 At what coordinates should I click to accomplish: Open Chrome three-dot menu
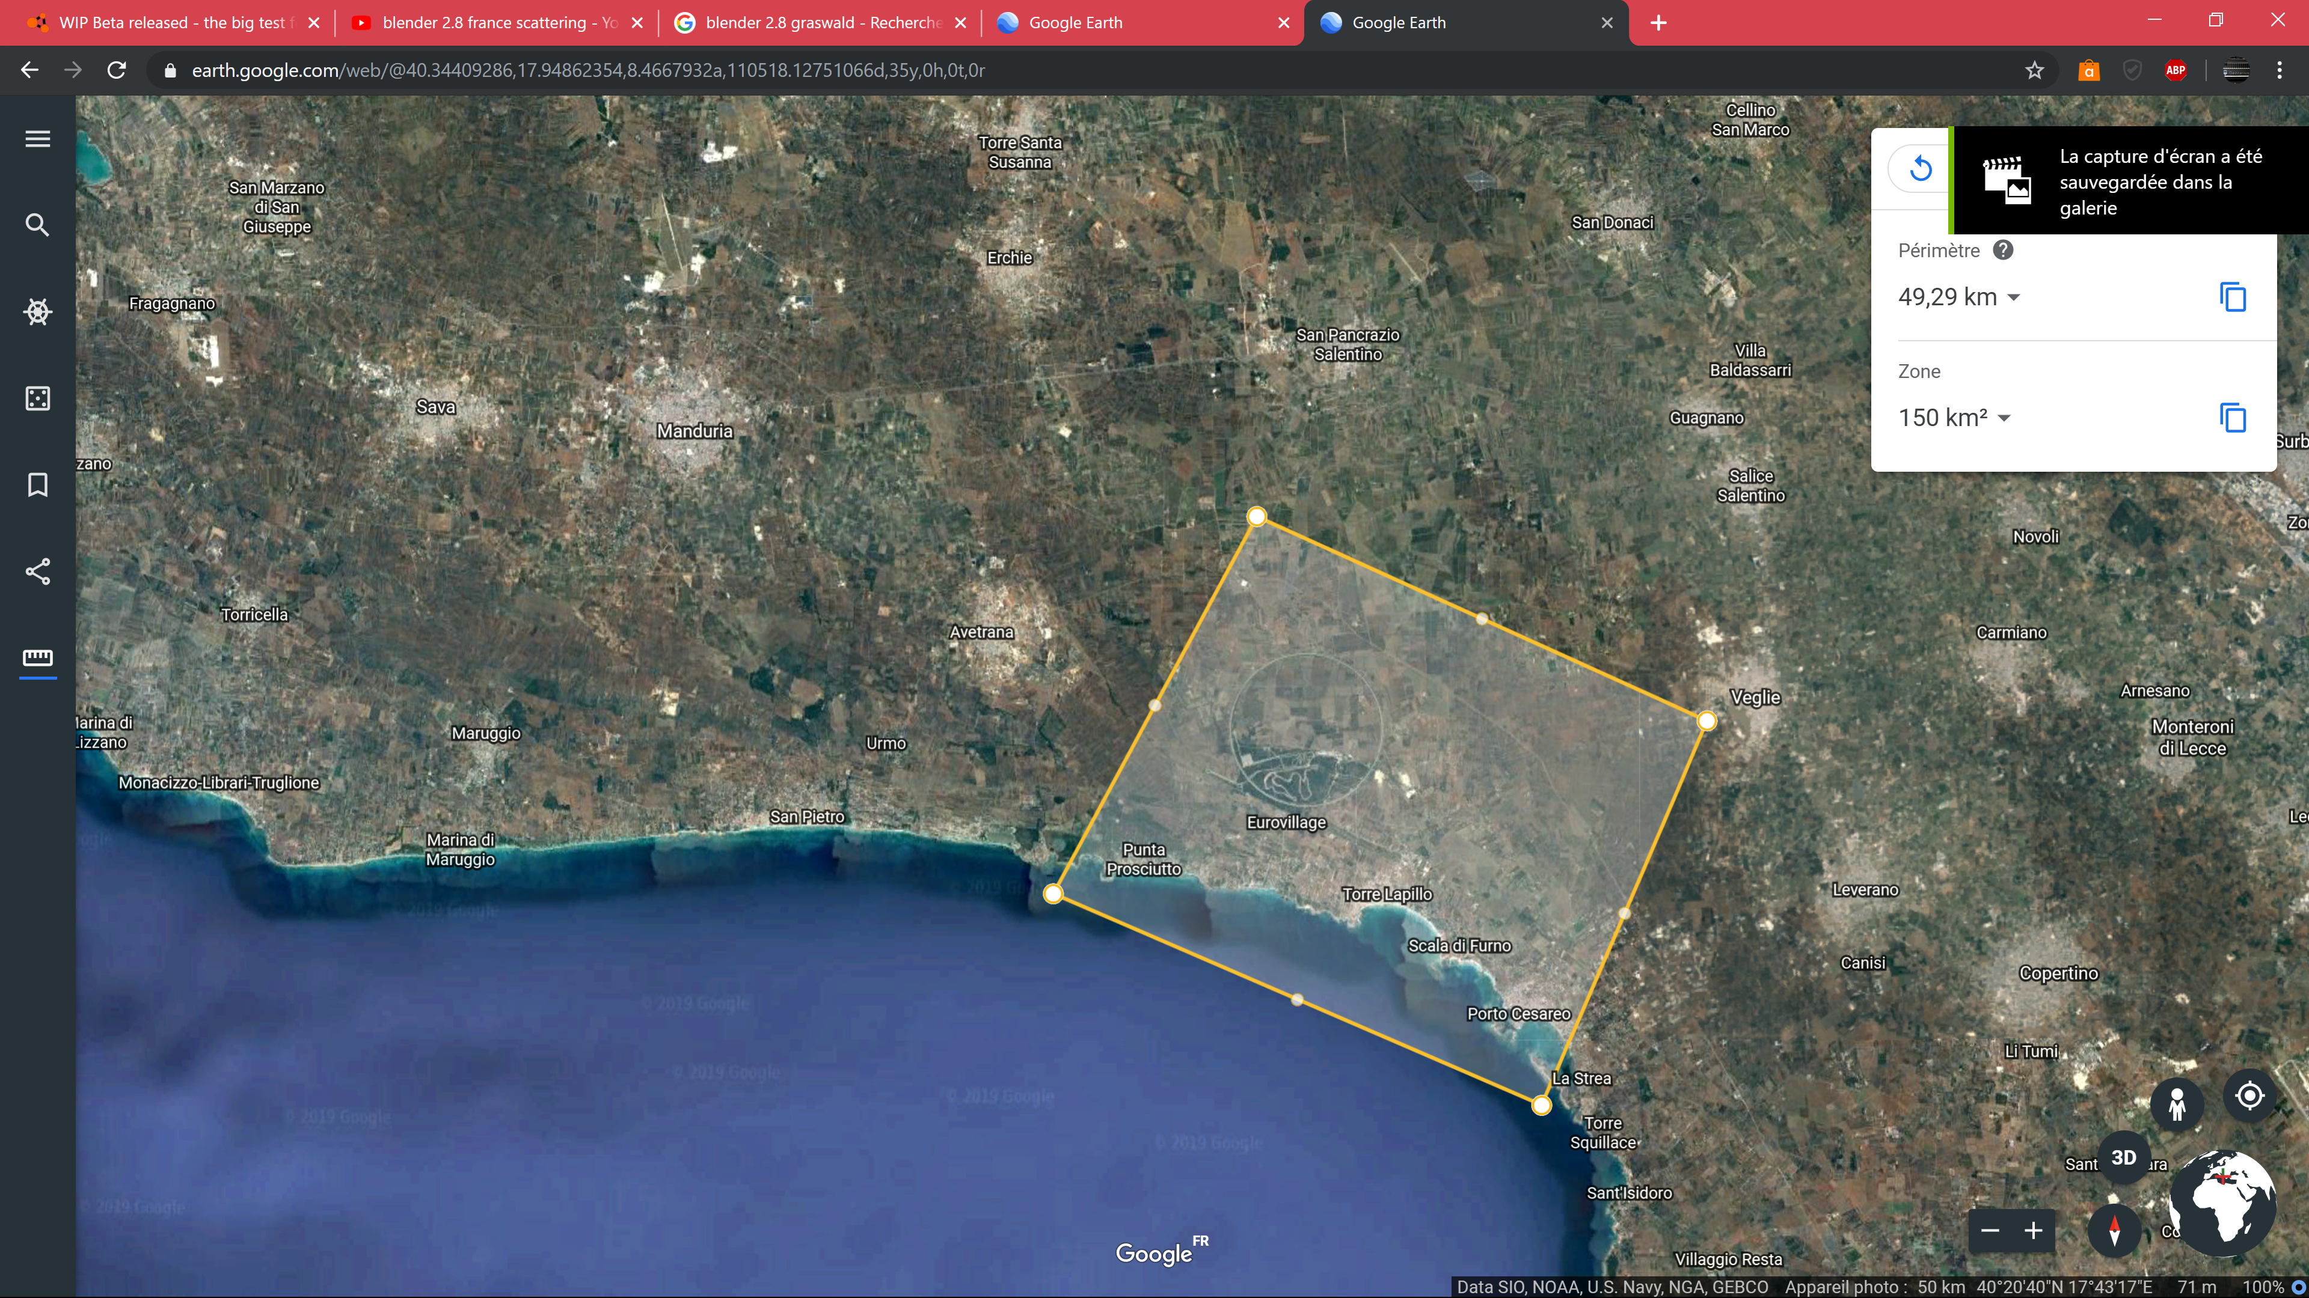coord(2280,70)
